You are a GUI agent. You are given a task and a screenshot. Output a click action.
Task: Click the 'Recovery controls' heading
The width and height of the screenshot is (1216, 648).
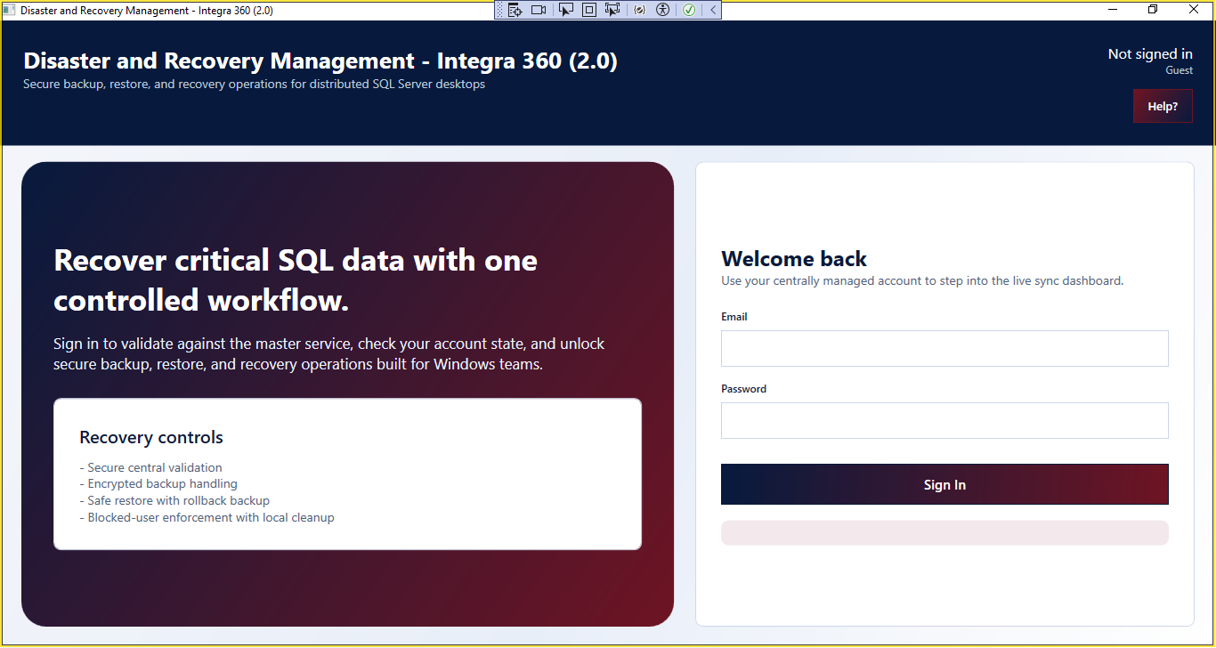pyautogui.click(x=151, y=437)
